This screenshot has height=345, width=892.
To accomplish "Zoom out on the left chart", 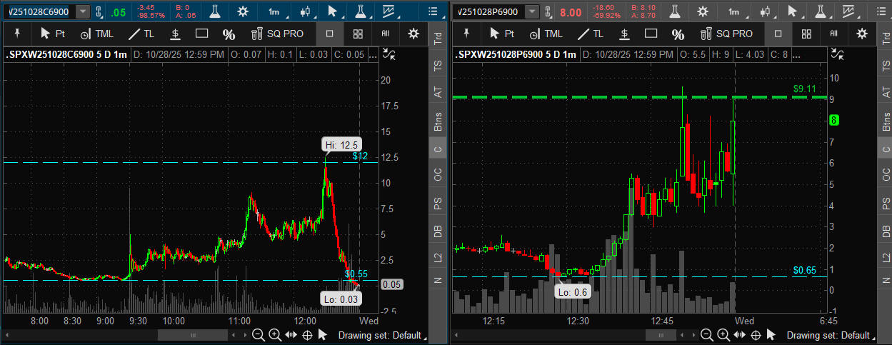I will coord(258,335).
